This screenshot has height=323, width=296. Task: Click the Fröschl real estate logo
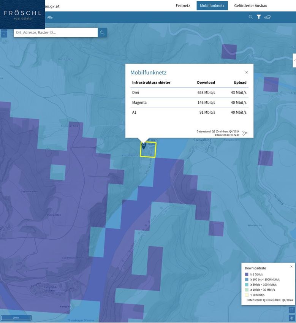click(x=22, y=14)
